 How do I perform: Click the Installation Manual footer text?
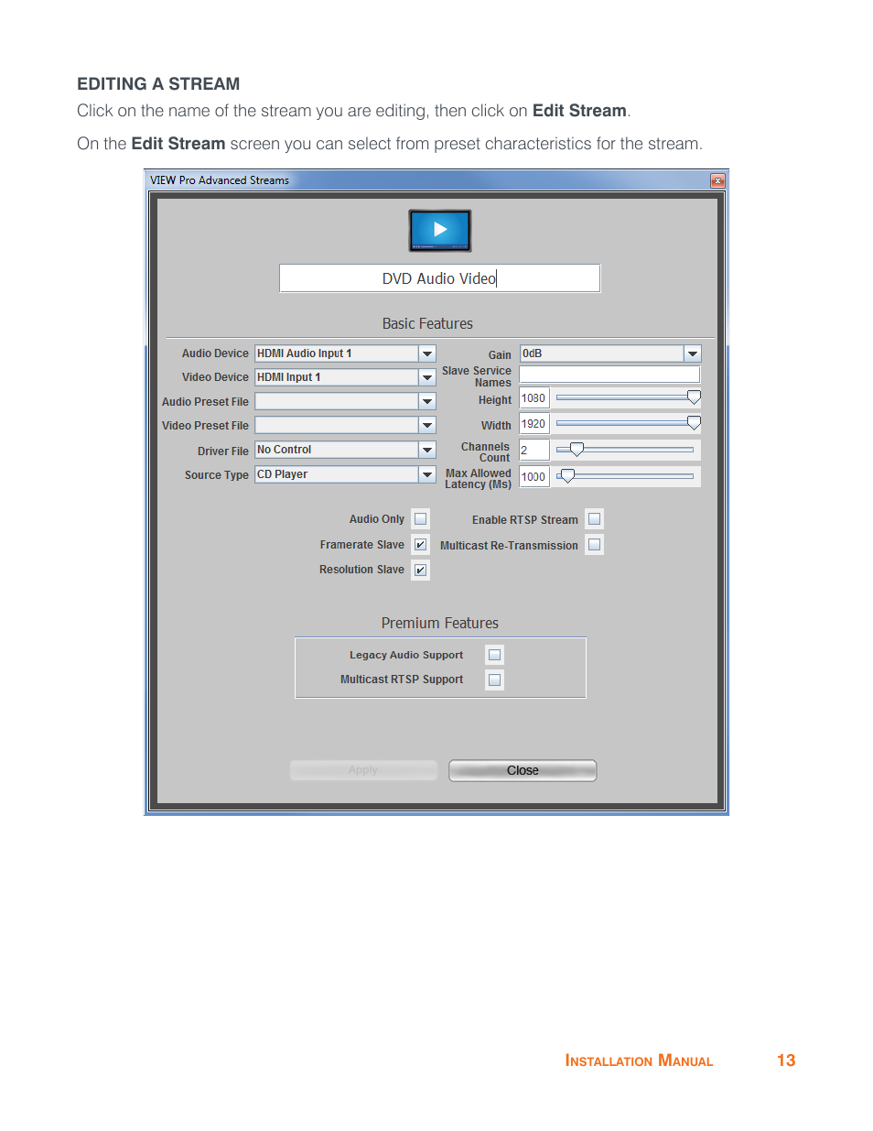(639, 1060)
